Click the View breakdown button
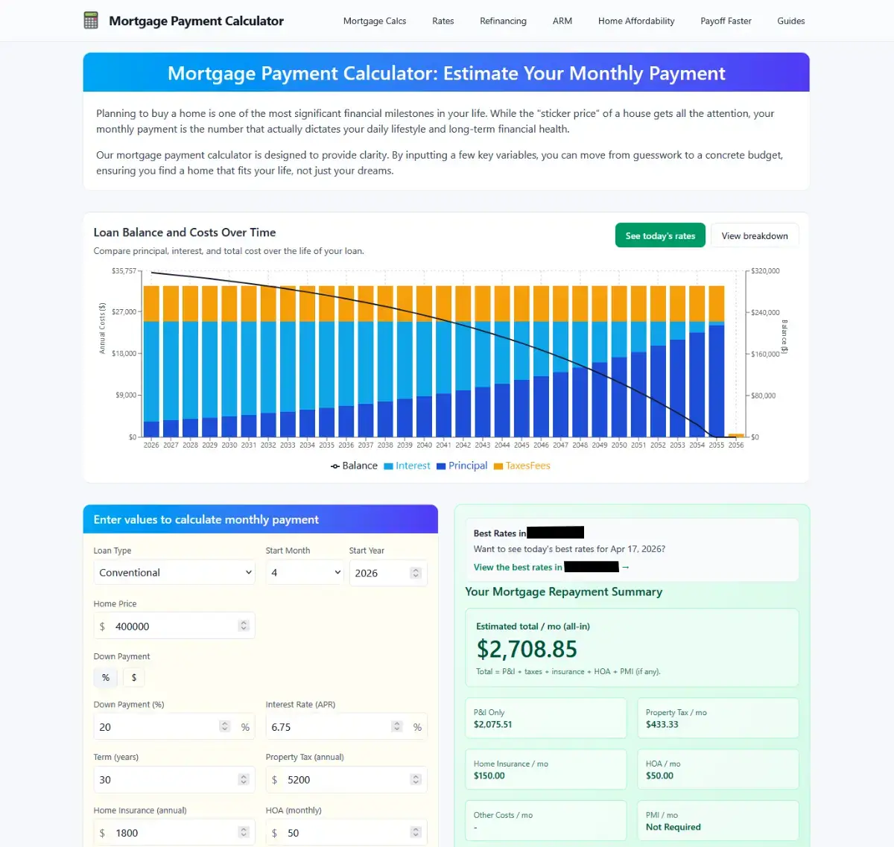Image resolution: width=894 pixels, height=847 pixels. pos(754,235)
